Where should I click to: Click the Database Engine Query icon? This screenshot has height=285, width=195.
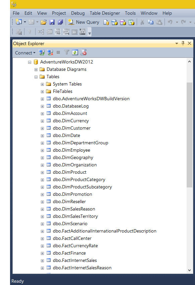pyautogui.click(x=106, y=22)
